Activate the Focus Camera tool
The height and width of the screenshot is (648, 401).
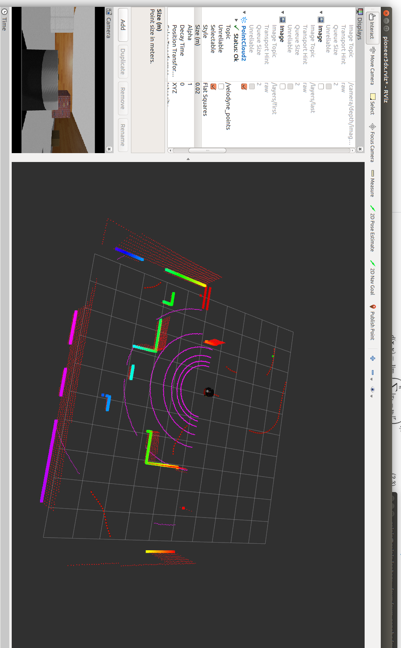pos(372,142)
